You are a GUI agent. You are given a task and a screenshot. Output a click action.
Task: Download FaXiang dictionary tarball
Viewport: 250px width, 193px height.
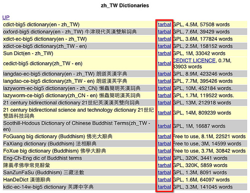164,144
